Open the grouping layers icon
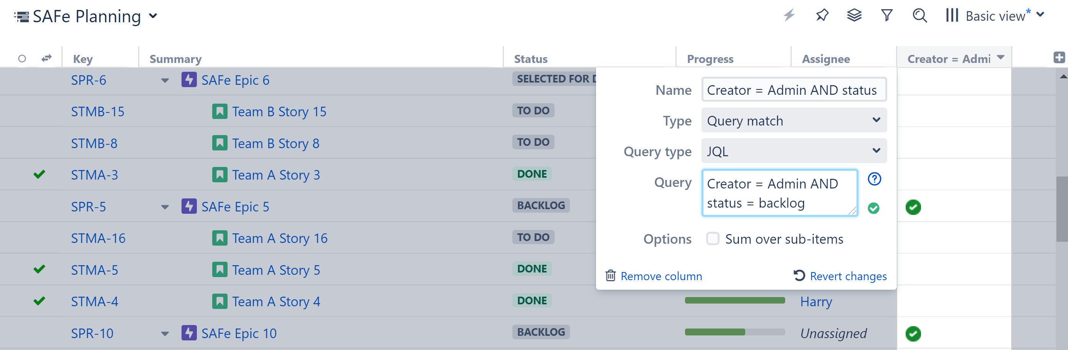The width and height of the screenshot is (1068, 350). [854, 15]
